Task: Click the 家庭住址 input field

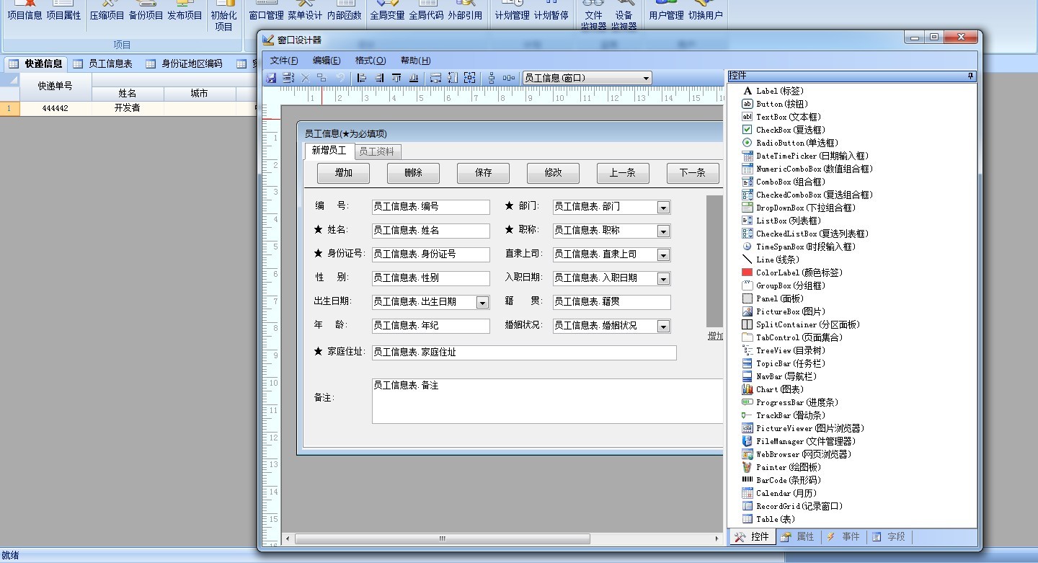Action: coord(524,353)
